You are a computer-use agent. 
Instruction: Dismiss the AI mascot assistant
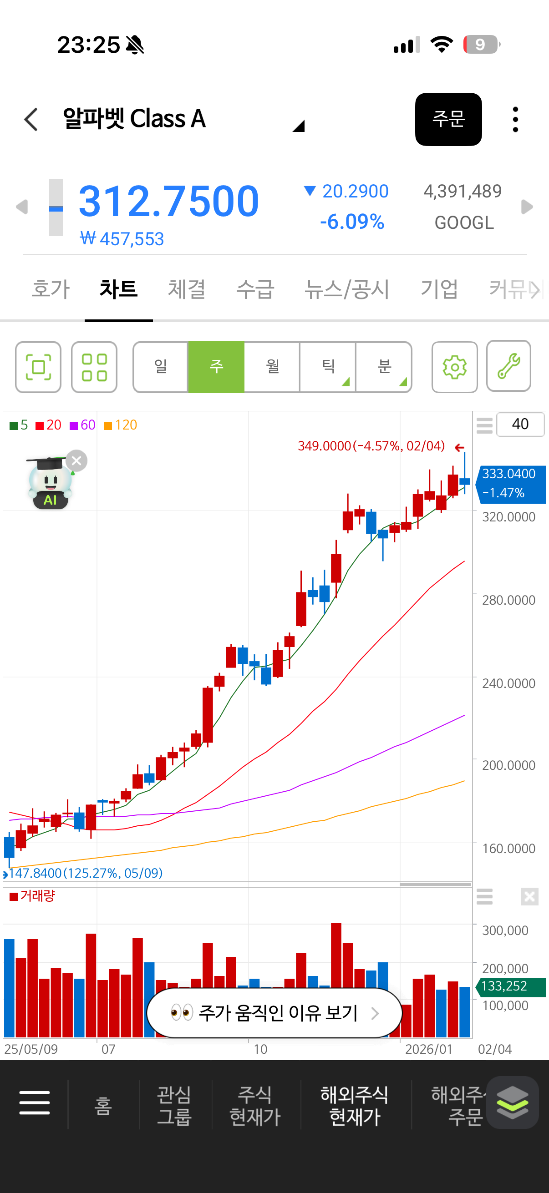[x=77, y=460]
